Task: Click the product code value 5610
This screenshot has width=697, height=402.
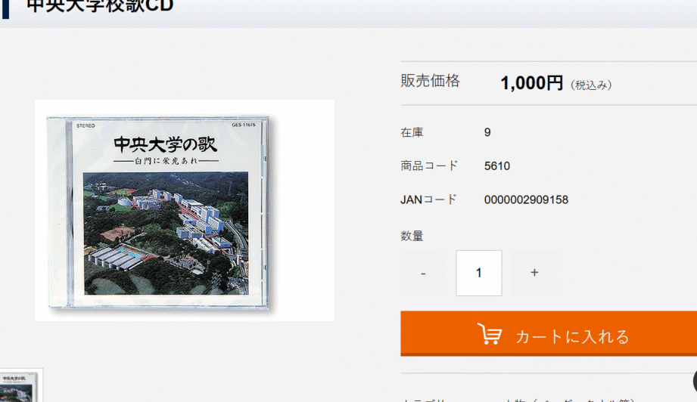Action: (497, 166)
